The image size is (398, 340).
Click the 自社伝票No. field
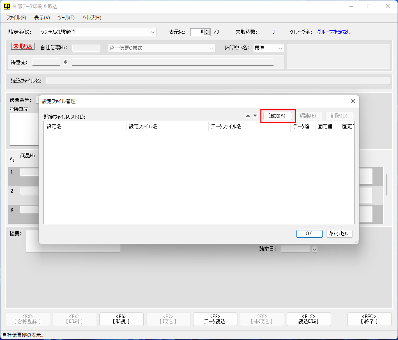click(x=86, y=48)
